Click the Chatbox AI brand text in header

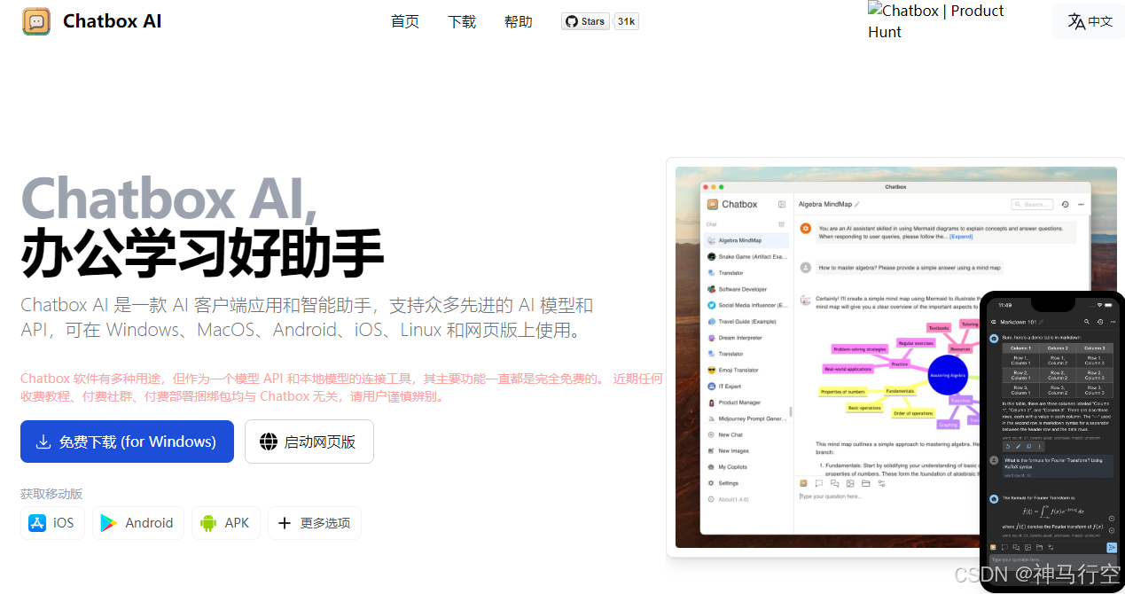(x=113, y=21)
